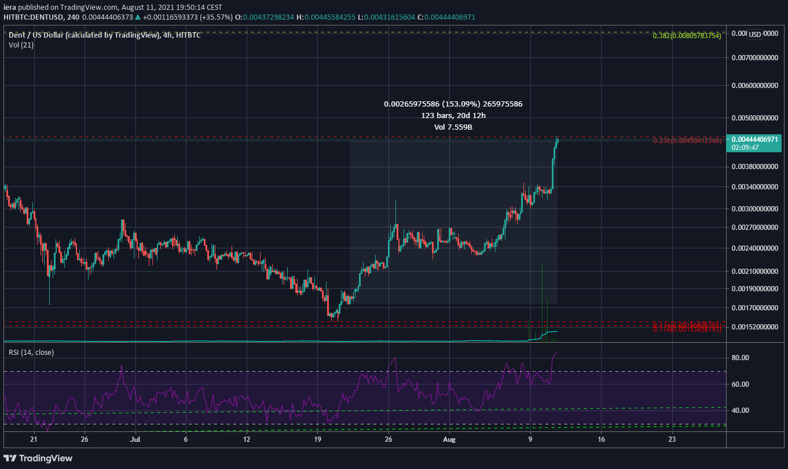Click the low value L:0.00431615604
Image resolution: width=788 pixels, height=469 pixels.
(388, 17)
